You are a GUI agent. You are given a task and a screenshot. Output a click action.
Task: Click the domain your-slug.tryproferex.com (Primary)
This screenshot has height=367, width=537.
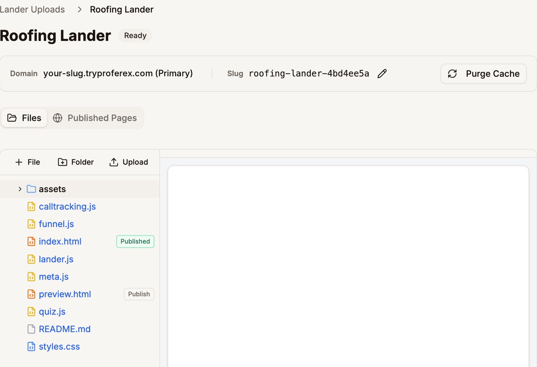pyautogui.click(x=118, y=73)
